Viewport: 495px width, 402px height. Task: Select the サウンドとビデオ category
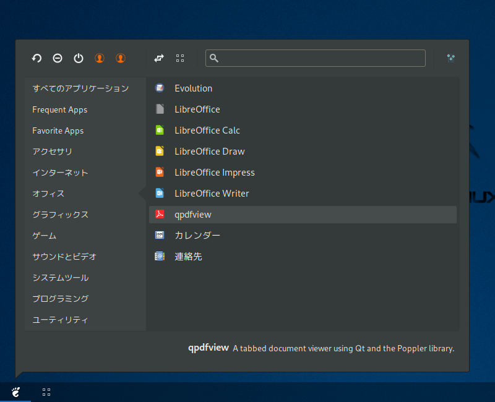pyautogui.click(x=85, y=257)
